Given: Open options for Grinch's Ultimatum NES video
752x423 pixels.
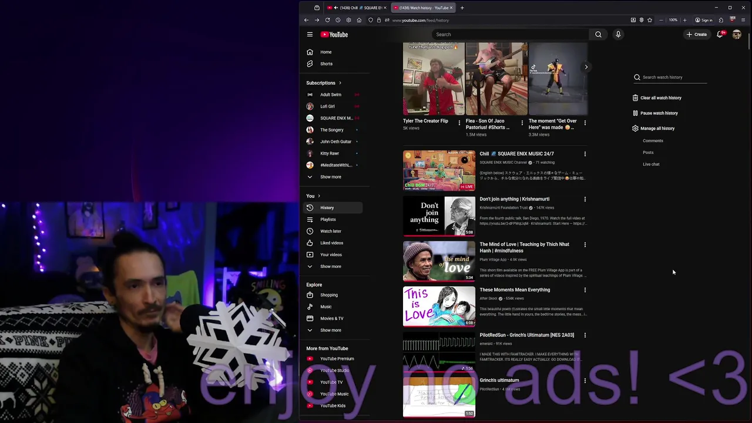Looking at the screenshot, I should point(585,335).
